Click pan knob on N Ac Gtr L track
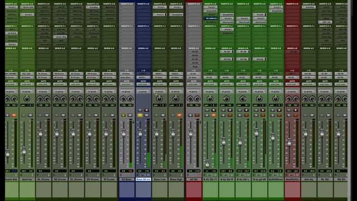This screenshot has width=357, height=201. [243, 99]
